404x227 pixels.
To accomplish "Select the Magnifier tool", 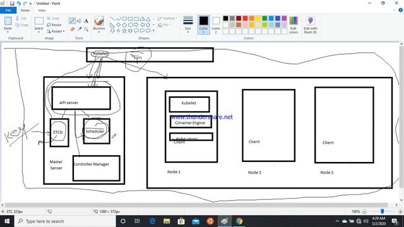I will [x=86, y=29].
